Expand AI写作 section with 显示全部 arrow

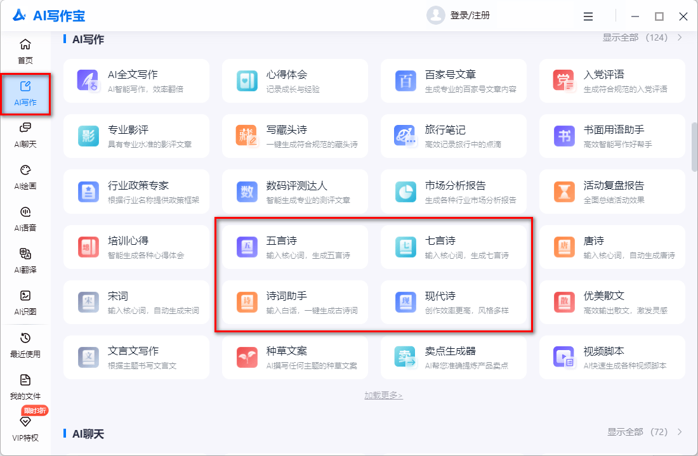click(x=680, y=37)
